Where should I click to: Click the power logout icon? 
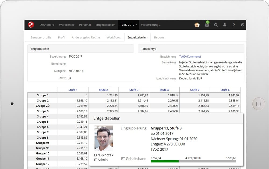pos(243,25)
